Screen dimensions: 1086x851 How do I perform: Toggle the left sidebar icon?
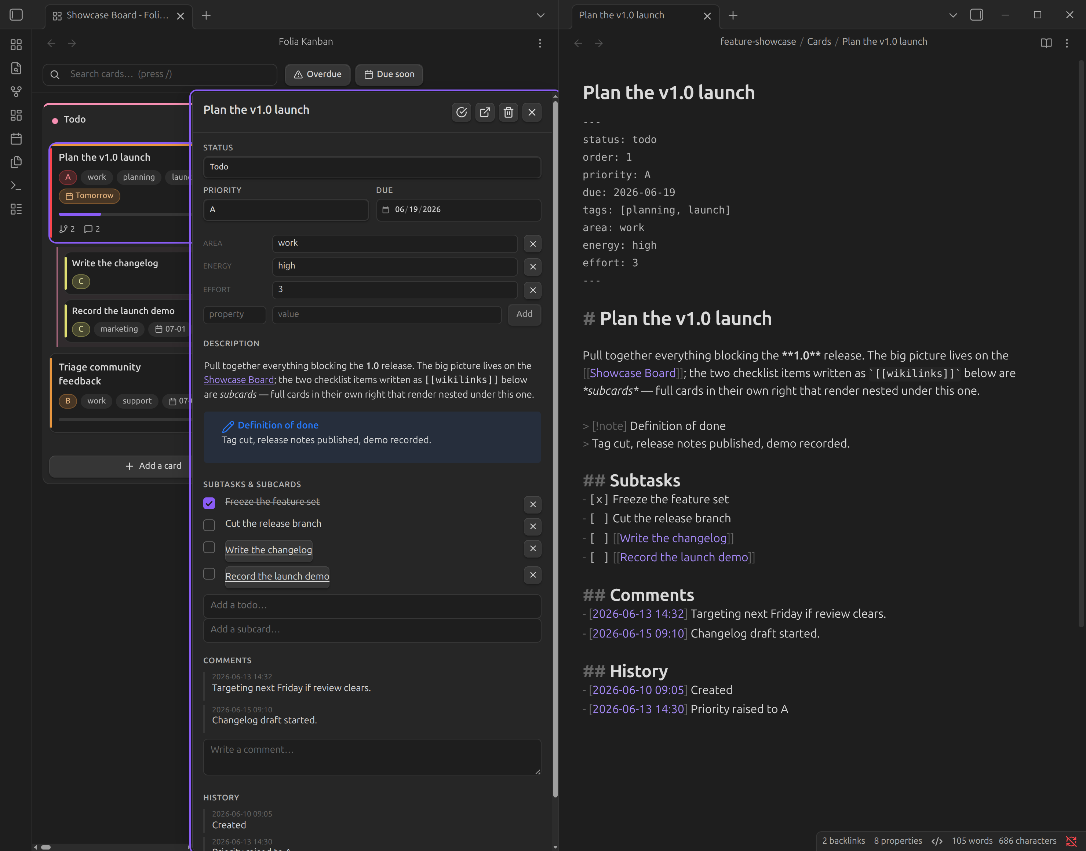(x=16, y=15)
